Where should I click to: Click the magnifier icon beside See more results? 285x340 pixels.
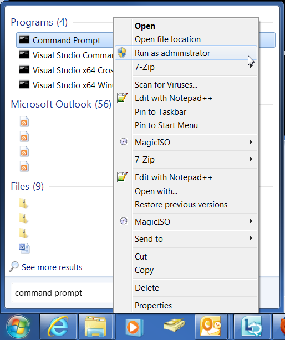(14, 267)
